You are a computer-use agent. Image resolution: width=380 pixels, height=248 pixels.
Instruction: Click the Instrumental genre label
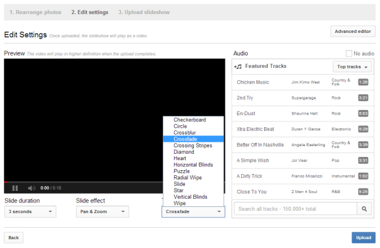pos(343,176)
